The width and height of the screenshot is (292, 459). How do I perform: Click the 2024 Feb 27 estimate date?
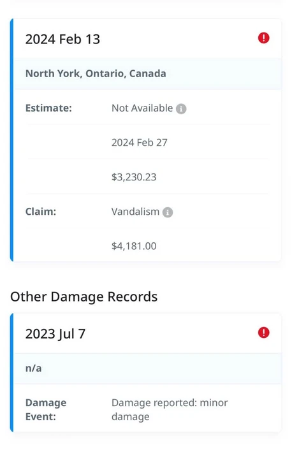click(x=140, y=143)
